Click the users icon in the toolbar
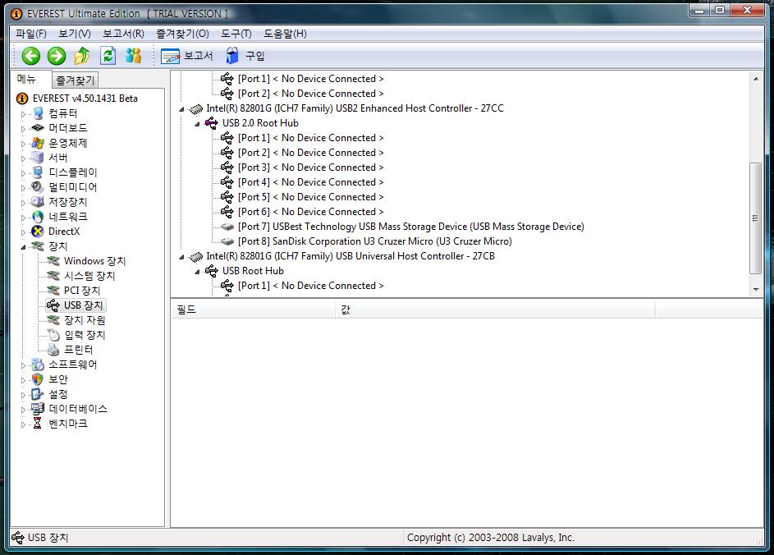This screenshot has width=774, height=555. tap(133, 56)
